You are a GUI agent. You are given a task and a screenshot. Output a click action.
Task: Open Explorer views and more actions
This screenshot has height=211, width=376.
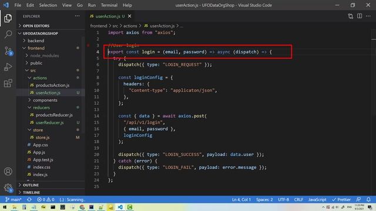point(77,16)
